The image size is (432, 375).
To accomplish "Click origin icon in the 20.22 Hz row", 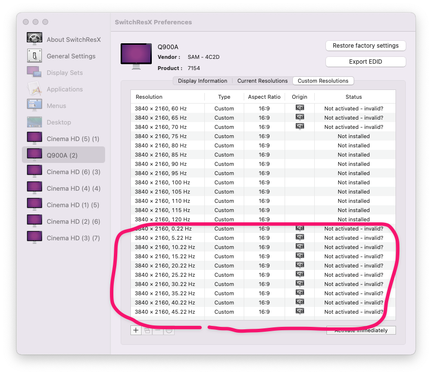I will click(300, 265).
